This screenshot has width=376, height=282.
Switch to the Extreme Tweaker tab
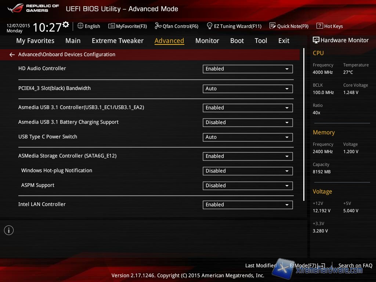point(117,41)
